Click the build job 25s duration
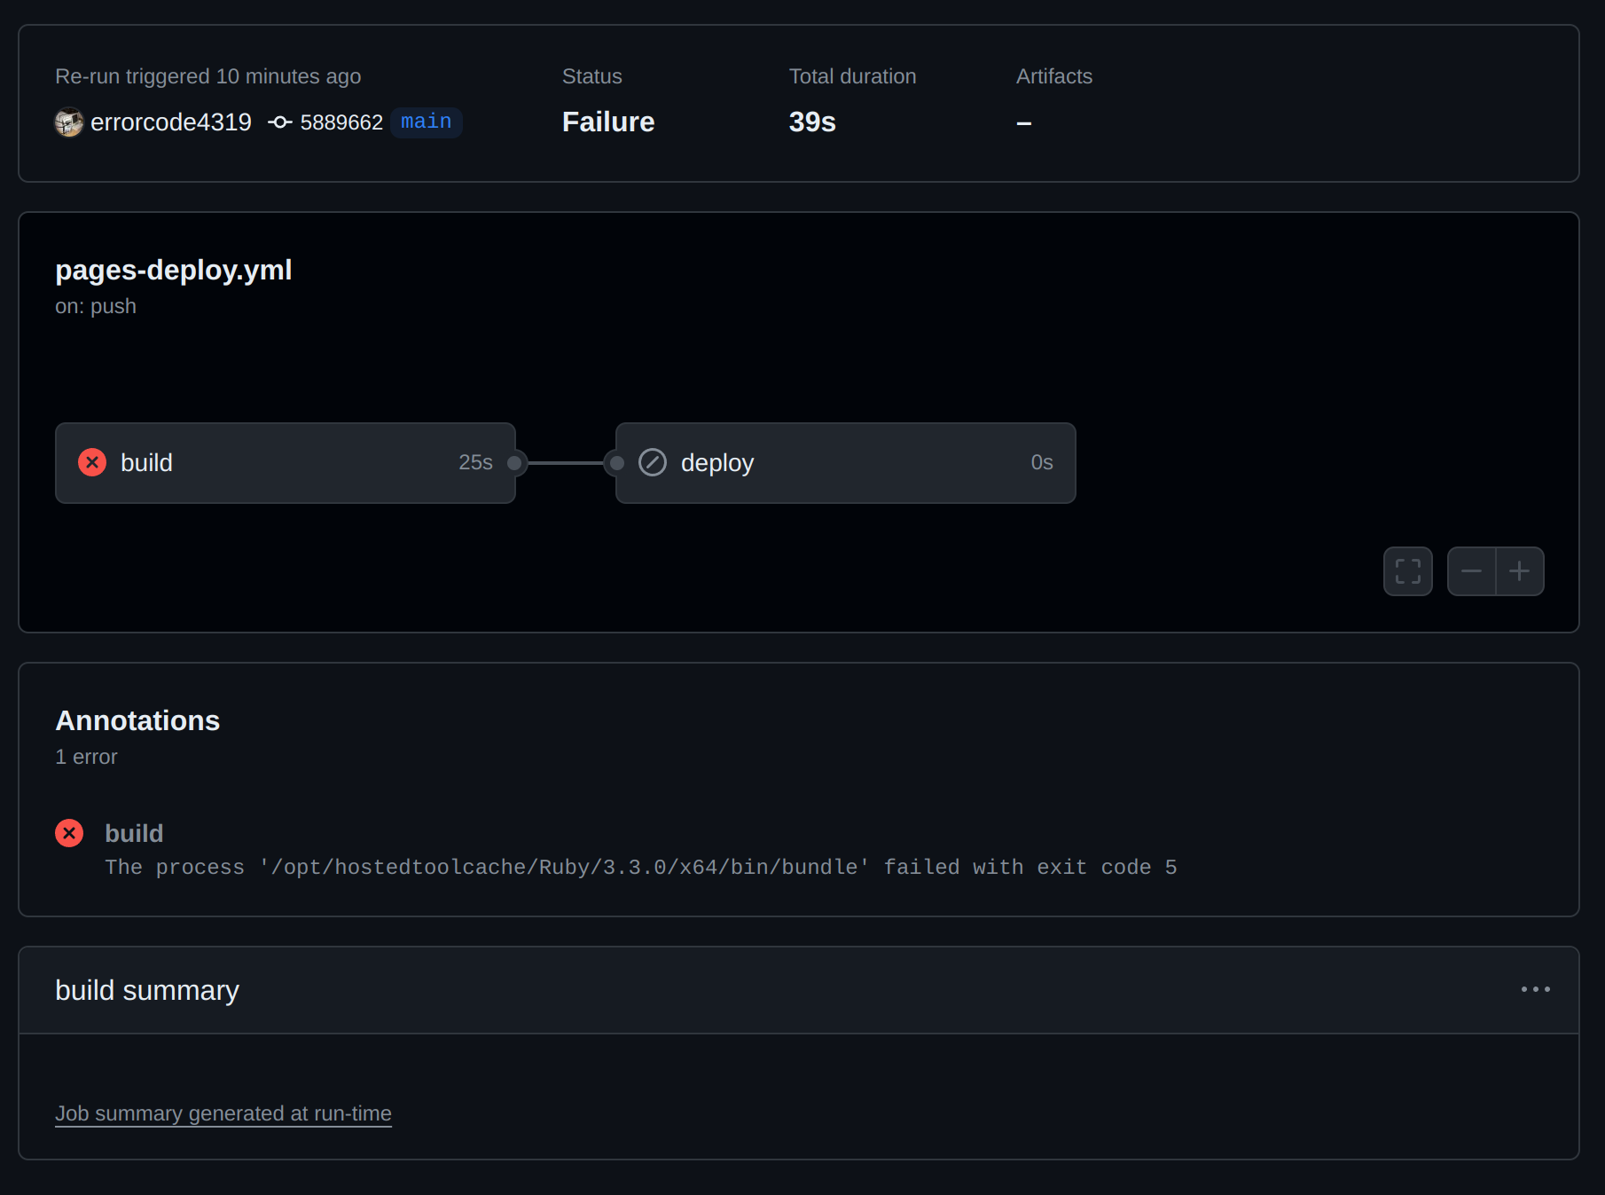 [x=475, y=462]
